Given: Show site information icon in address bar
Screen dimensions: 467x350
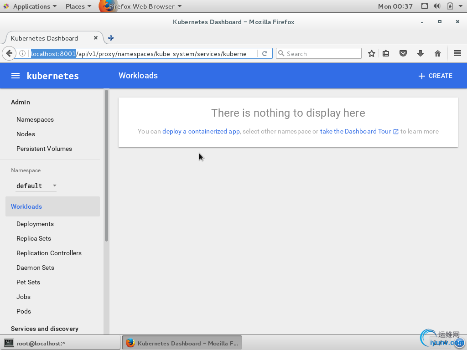Looking at the screenshot, I should (22, 54).
